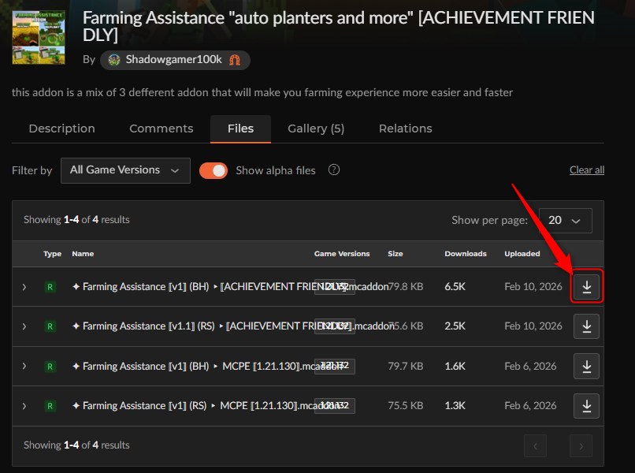Screen dimensions: 635x473
Task: Go to the previous results page arrow
Action: tap(536, 446)
